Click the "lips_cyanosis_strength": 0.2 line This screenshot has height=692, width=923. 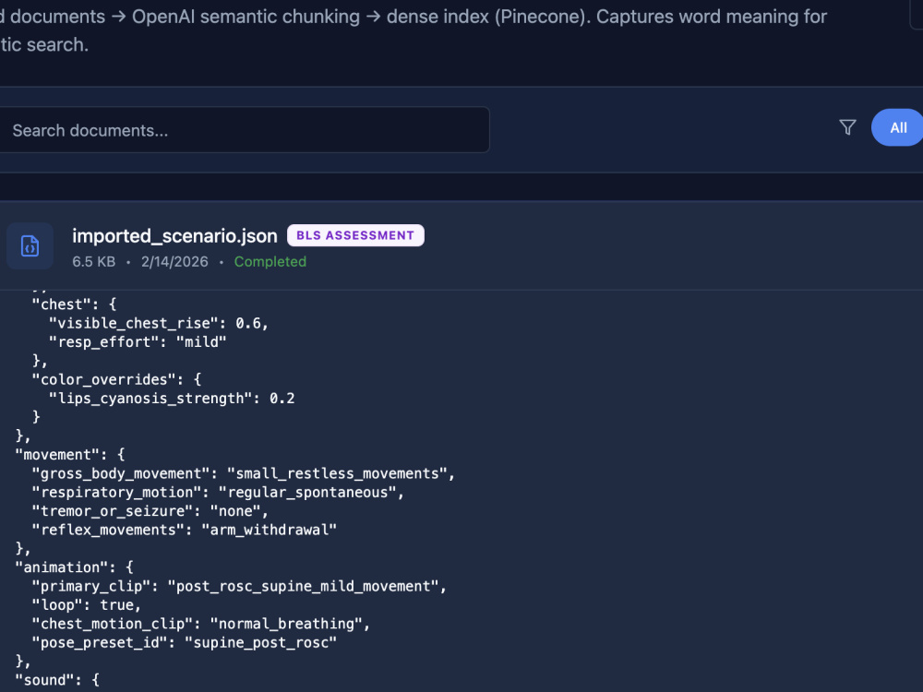click(172, 399)
